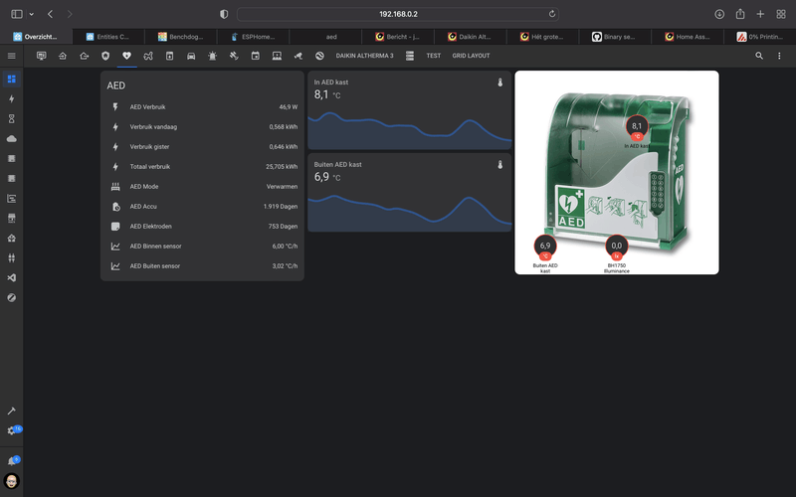
Task: Reload the page with the refresh icon
Action: pyautogui.click(x=552, y=14)
